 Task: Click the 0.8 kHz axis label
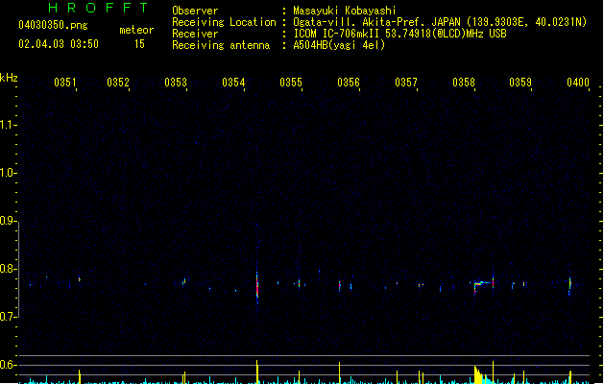coord(8,269)
